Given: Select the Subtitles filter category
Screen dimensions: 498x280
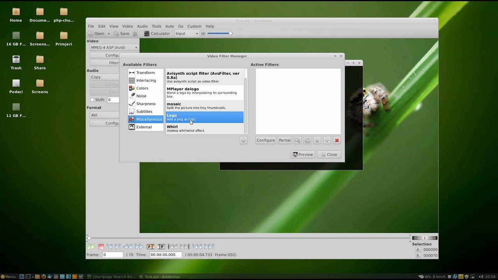Looking at the screenshot, I should pyautogui.click(x=146, y=112).
